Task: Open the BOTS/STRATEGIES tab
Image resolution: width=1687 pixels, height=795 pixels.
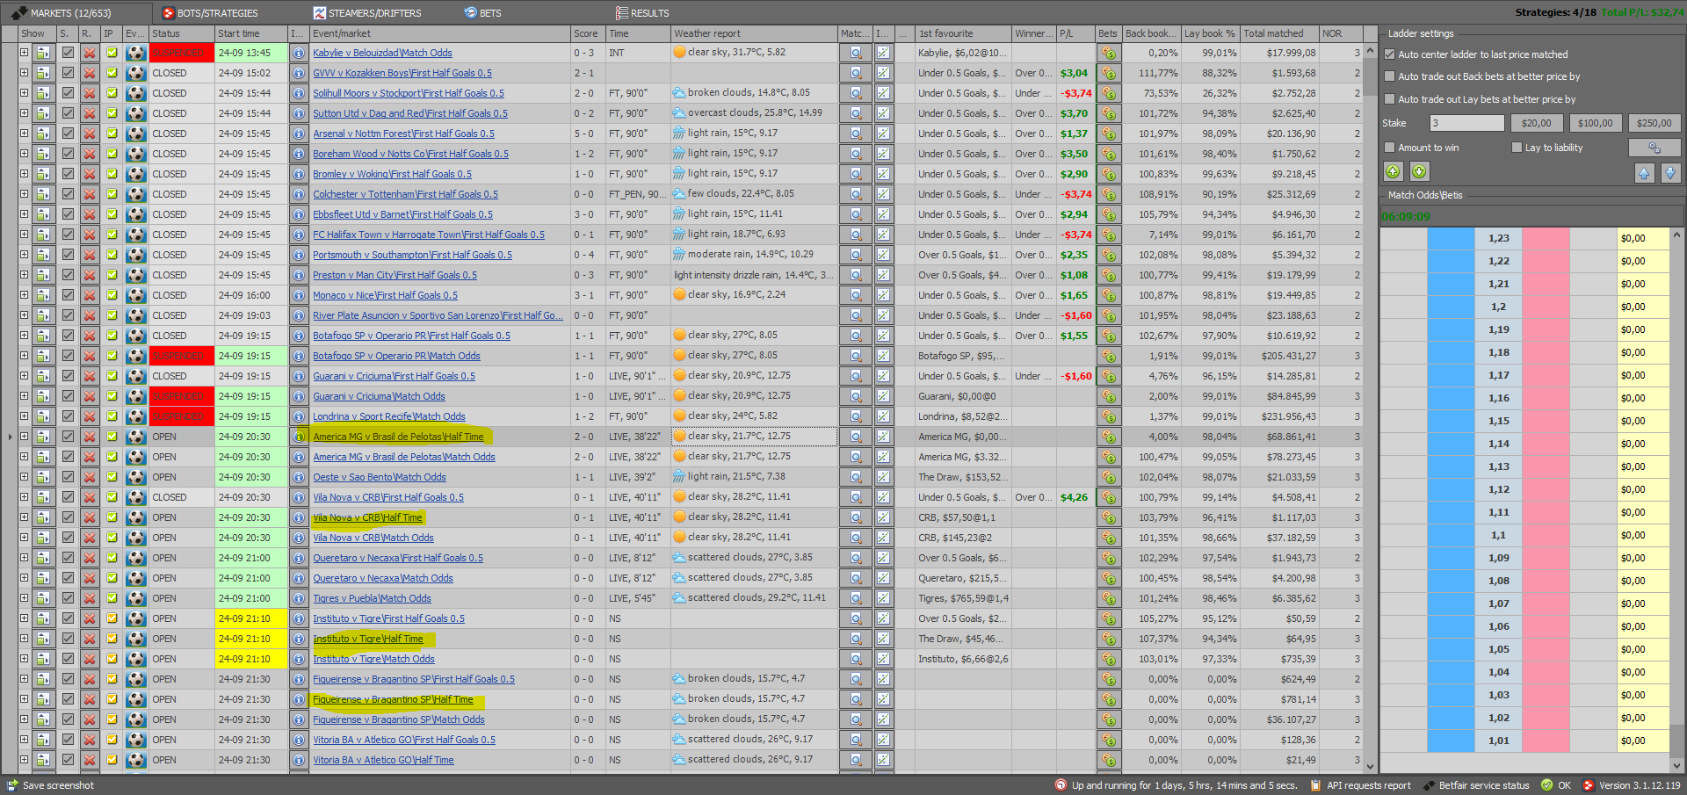Action: [x=210, y=13]
